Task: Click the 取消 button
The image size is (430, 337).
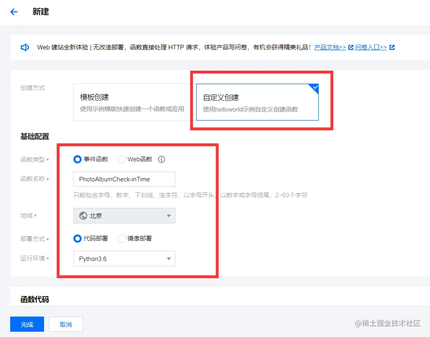Action: point(66,324)
